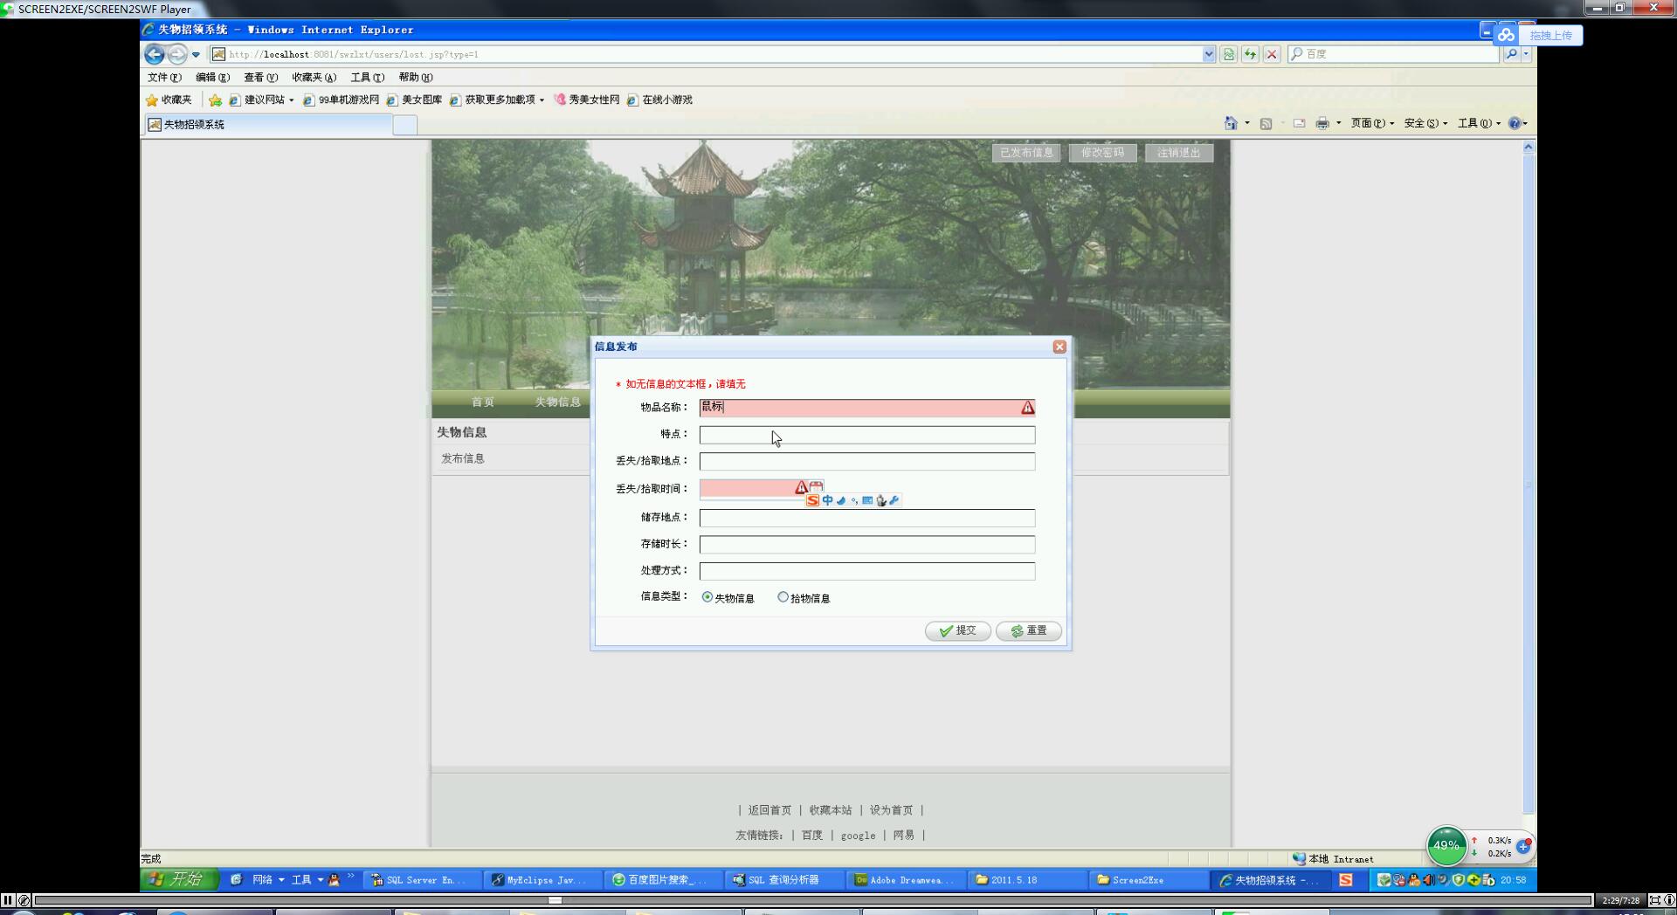
Task: Open the 文件(F) menu
Action: [x=164, y=77]
